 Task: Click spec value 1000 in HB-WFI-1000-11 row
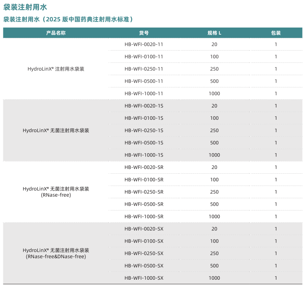coord(214,94)
